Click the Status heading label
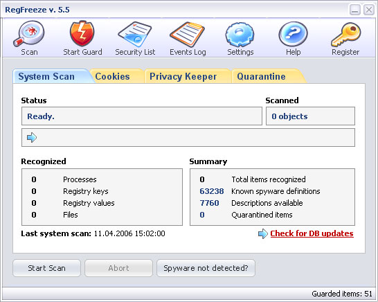 tap(34, 100)
